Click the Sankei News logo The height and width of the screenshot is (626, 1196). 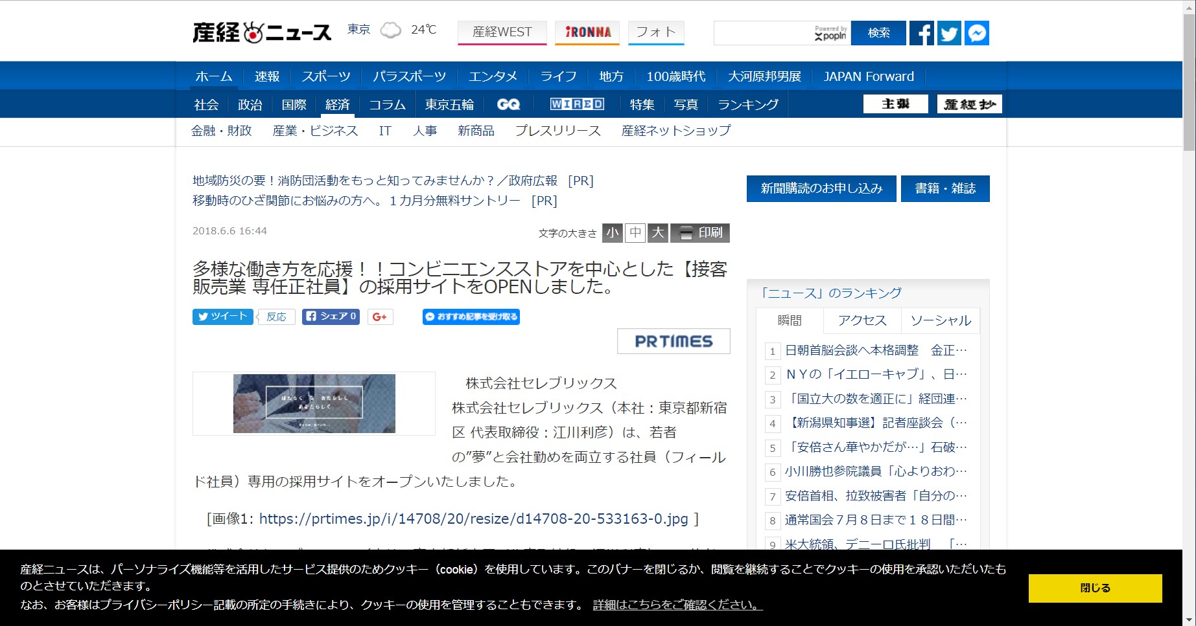[x=262, y=32]
